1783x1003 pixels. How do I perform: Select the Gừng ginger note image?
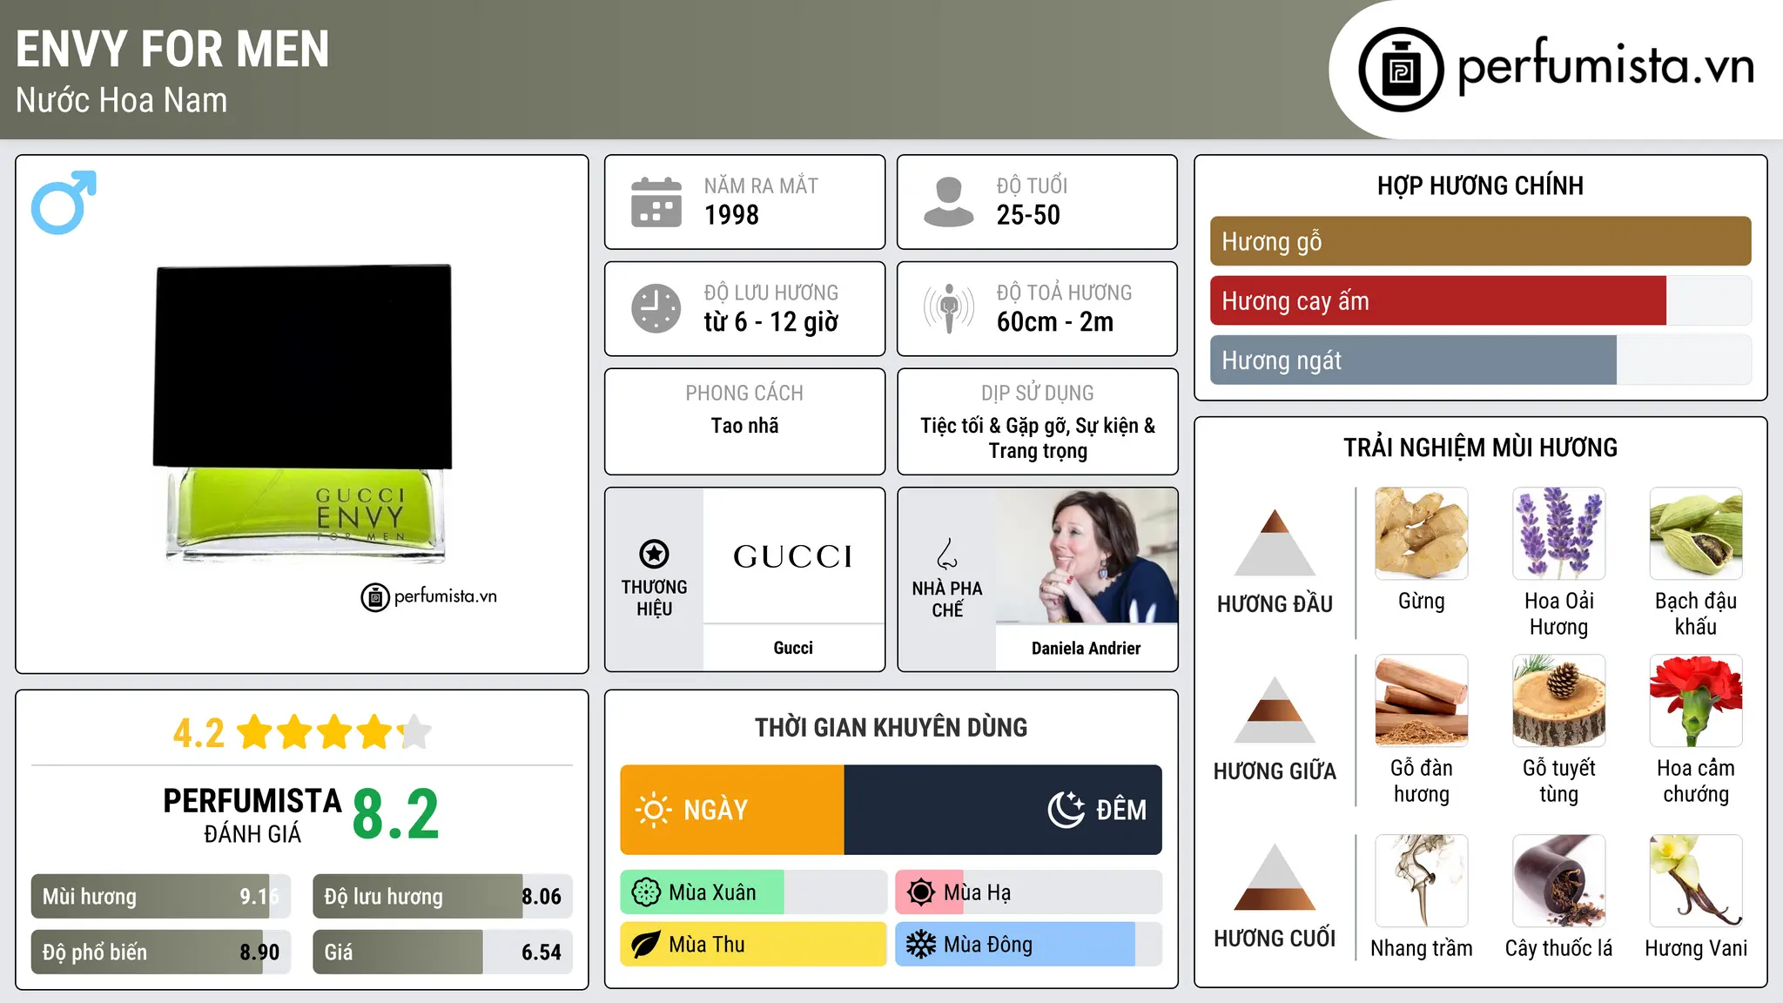pyautogui.click(x=1422, y=534)
